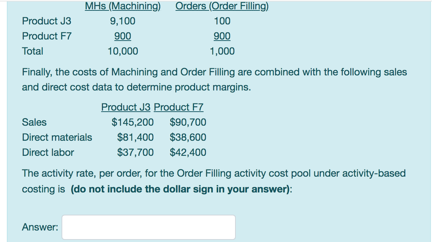Click the $90,700 Product F7 sales figure
Viewport: 432px width, 242px height.
coord(187,122)
